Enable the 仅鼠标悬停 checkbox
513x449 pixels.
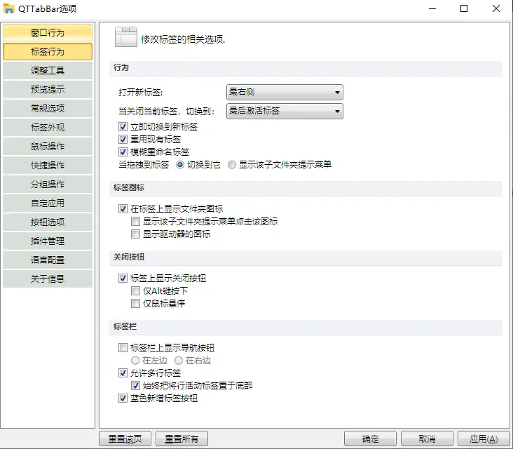[135, 303]
